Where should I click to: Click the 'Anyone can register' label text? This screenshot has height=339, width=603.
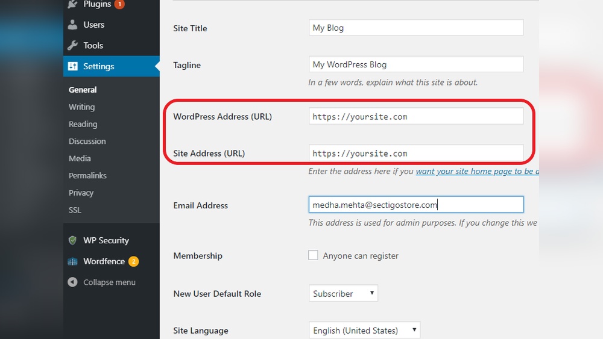[x=361, y=256]
